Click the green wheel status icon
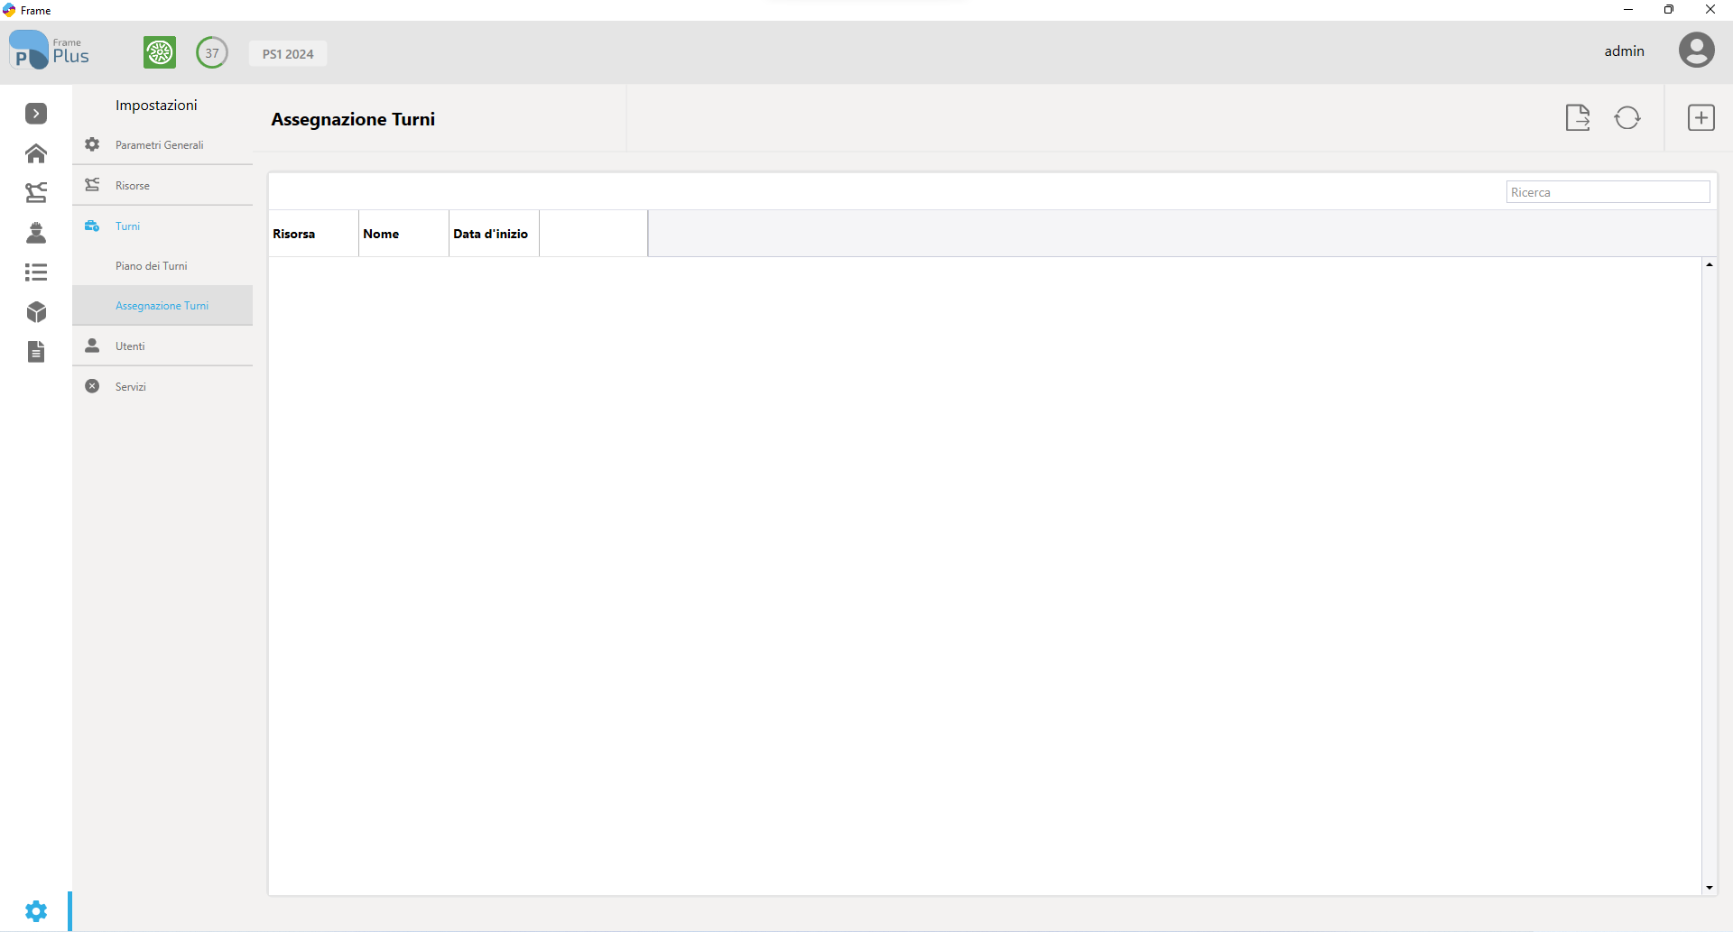 coord(160,52)
